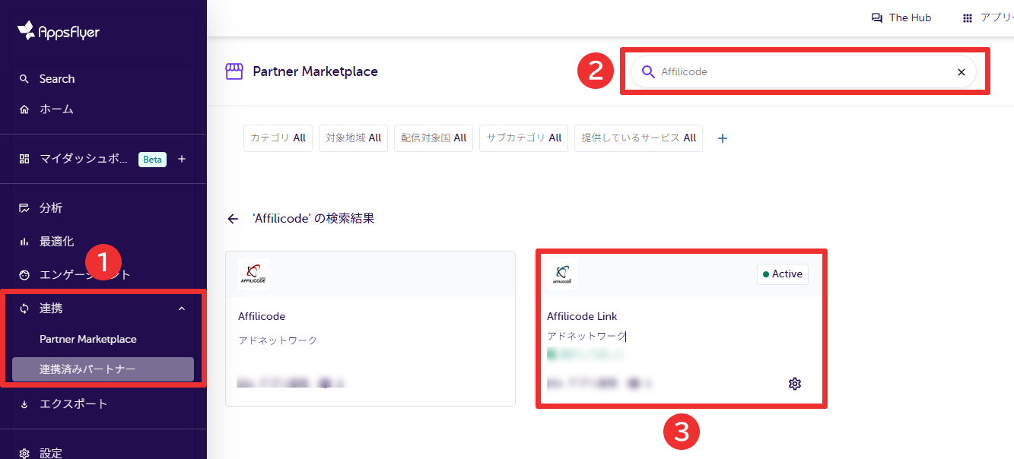1014x459 pixels.
Task: Click アドネットワーク on Affilicode card
Action: point(278,340)
